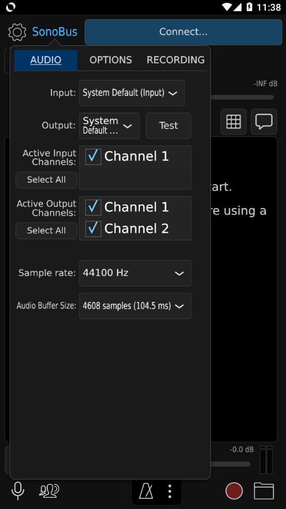Mute the microphone input icon
Image resolution: width=286 pixels, height=509 pixels.
pos(18,490)
